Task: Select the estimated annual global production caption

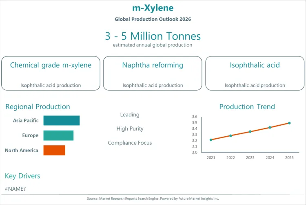Action: tap(153, 45)
